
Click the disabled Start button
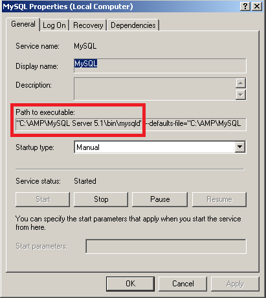(x=43, y=199)
